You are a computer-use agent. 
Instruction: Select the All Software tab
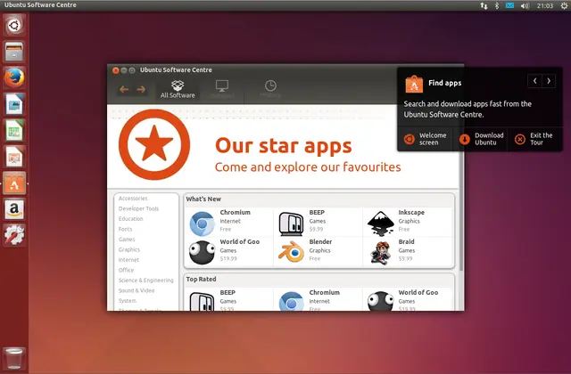pyautogui.click(x=178, y=89)
